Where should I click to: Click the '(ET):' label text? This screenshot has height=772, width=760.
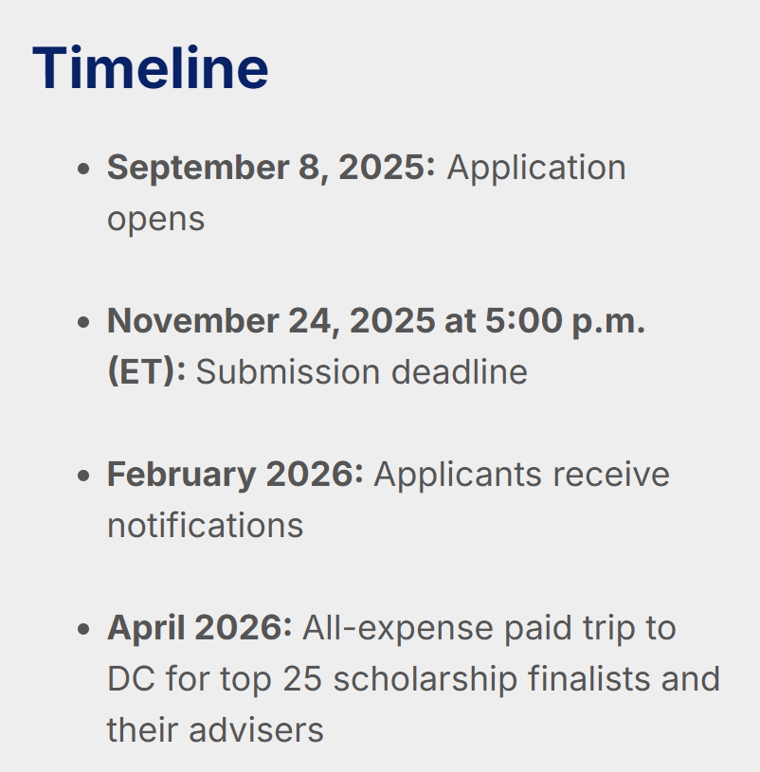[146, 371]
